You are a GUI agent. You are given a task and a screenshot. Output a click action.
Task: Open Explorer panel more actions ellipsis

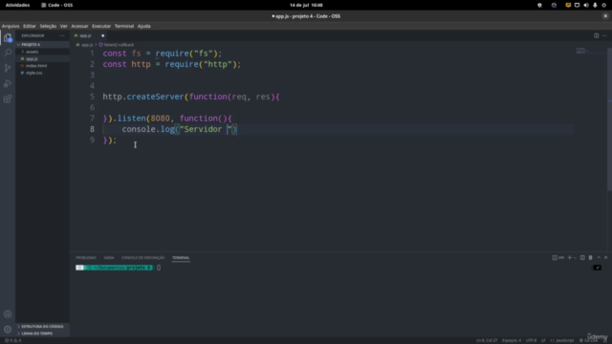point(62,35)
